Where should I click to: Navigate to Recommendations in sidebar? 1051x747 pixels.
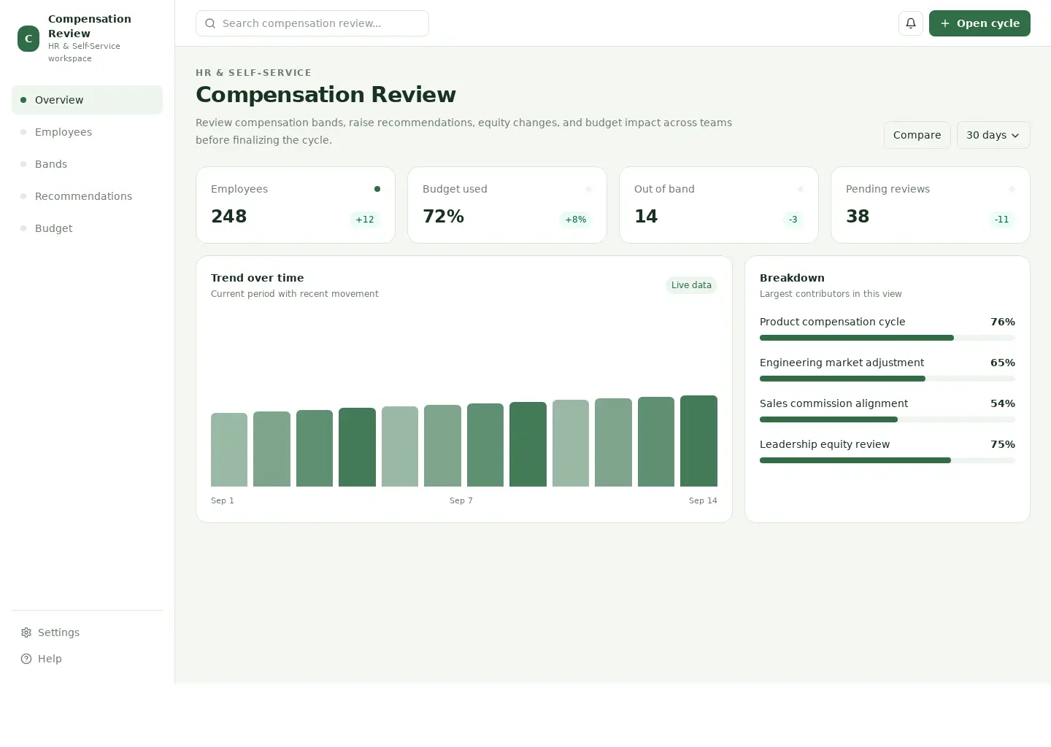click(87, 196)
